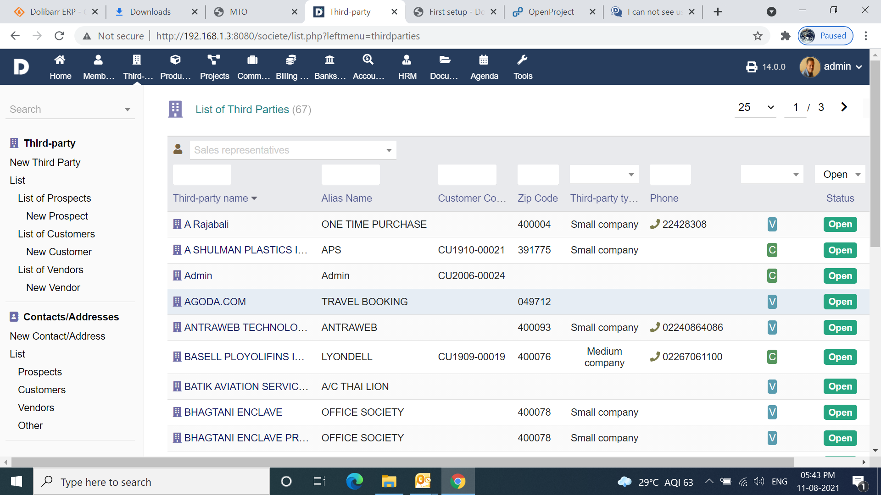Sort by Customer Code column header
The height and width of the screenshot is (495, 881).
pyautogui.click(x=472, y=198)
